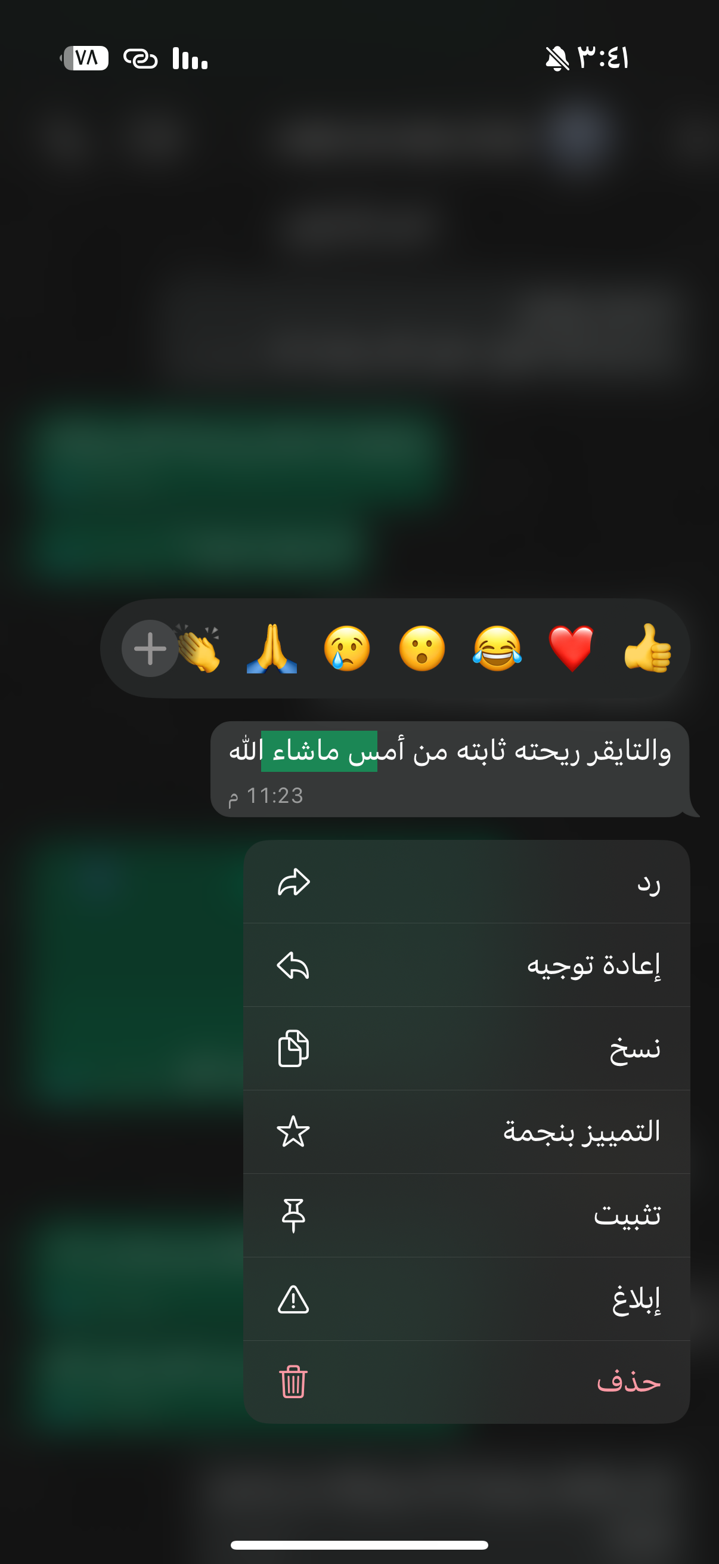
Task: React with the red heart emoji
Action: [572, 648]
